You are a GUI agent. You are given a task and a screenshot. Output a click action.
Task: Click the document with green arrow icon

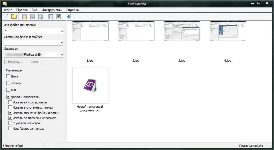pyautogui.click(x=40, y=17)
